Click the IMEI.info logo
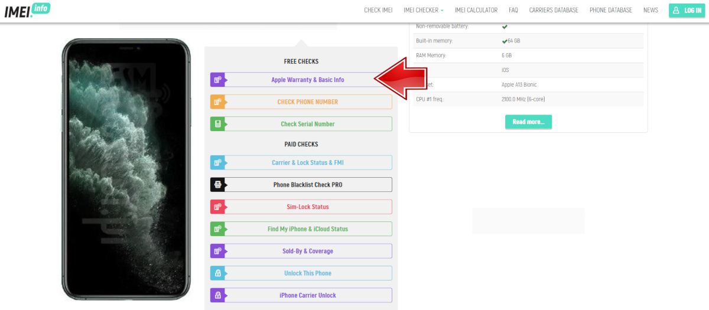 pos(27,10)
